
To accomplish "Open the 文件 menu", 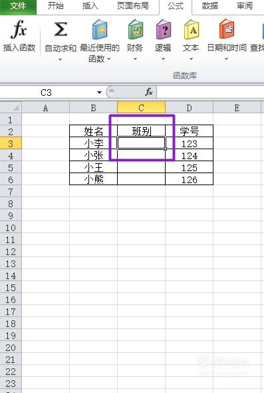I will point(18,6).
